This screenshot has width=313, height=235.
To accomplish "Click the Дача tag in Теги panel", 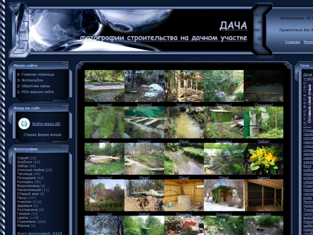I will [x=307, y=75].
